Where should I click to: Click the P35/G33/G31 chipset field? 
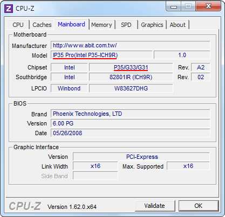click(131, 67)
